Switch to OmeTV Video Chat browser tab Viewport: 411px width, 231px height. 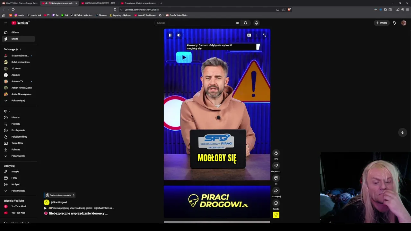[x=20, y=3]
